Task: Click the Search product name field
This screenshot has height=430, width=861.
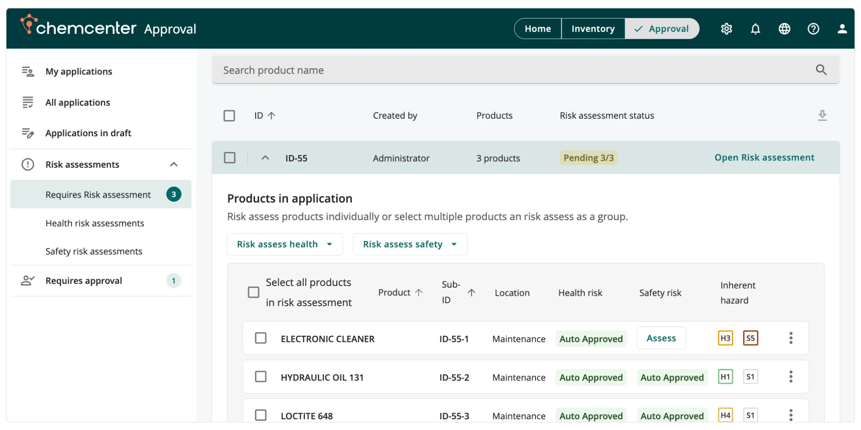Action: [526, 70]
